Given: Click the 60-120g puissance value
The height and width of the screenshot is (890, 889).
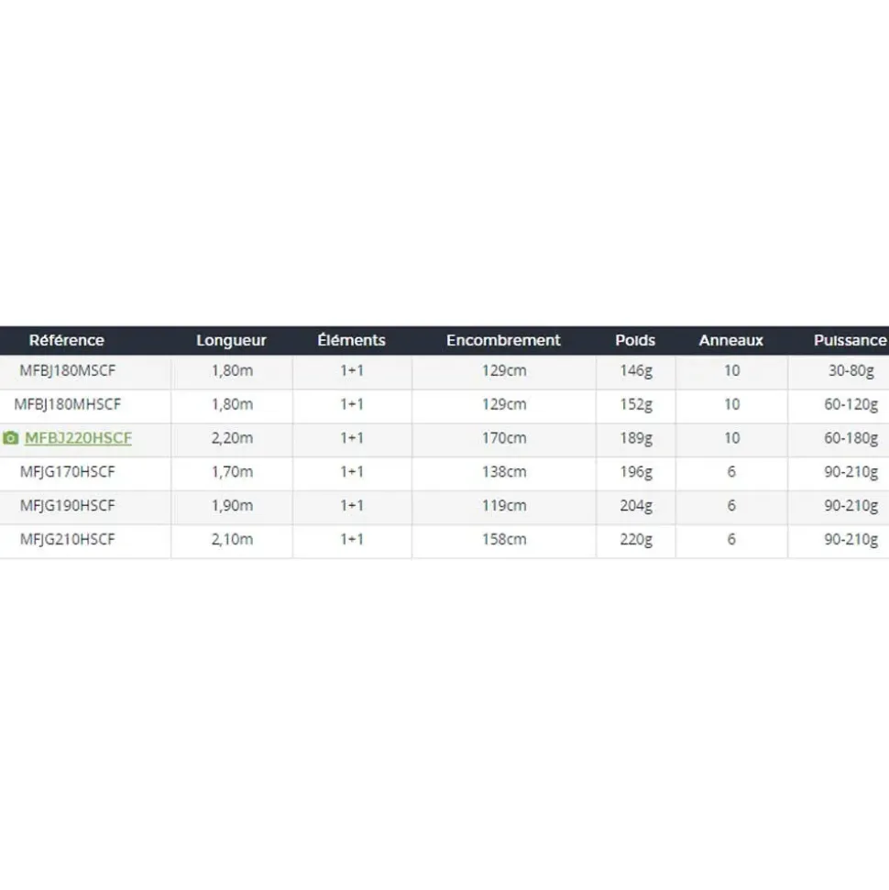Looking at the screenshot, I should (x=851, y=405).
